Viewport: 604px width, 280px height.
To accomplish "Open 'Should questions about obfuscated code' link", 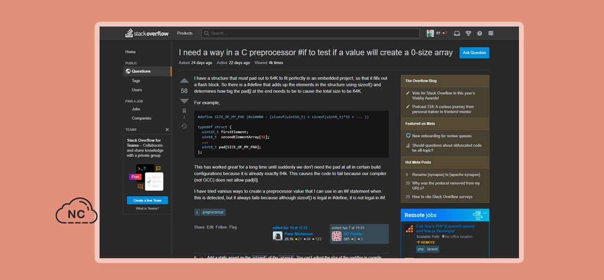I will 446,148.
